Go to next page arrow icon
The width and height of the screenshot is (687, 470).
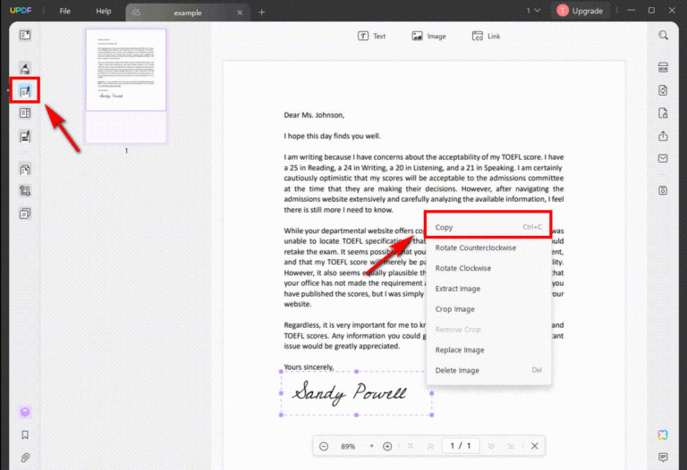click(491, 447)
